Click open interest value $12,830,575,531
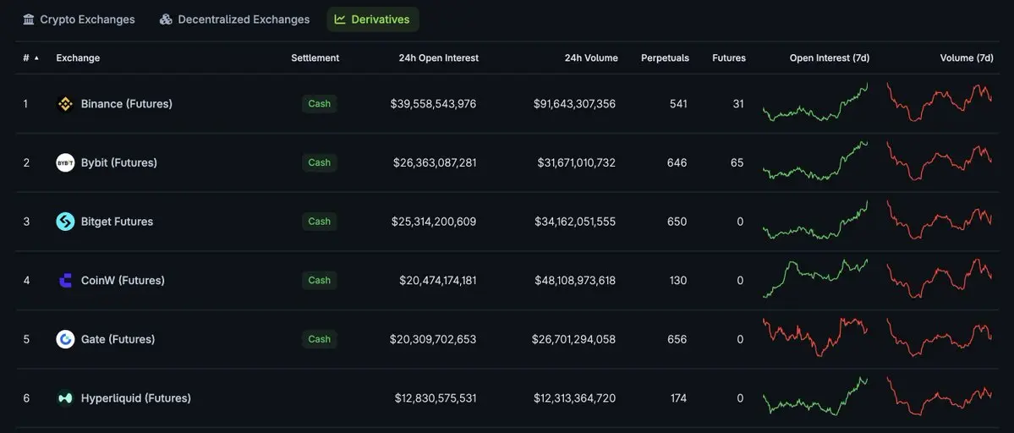This screenshot has width=1014, height=433. point(436,398)
